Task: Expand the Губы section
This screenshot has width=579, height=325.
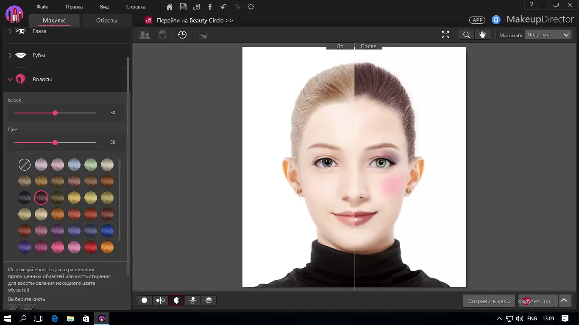Action: click(39, 55)
